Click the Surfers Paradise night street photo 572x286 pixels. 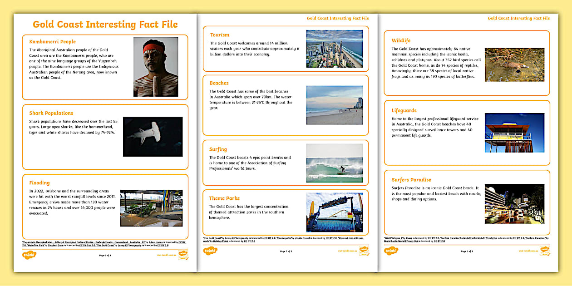point(514,203)
